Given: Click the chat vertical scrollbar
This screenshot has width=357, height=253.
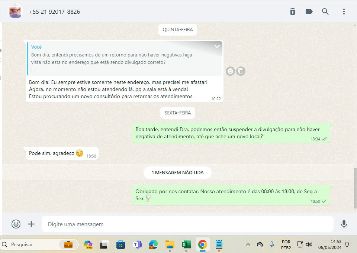Looking at the screenshot, I should click(355, 188).
